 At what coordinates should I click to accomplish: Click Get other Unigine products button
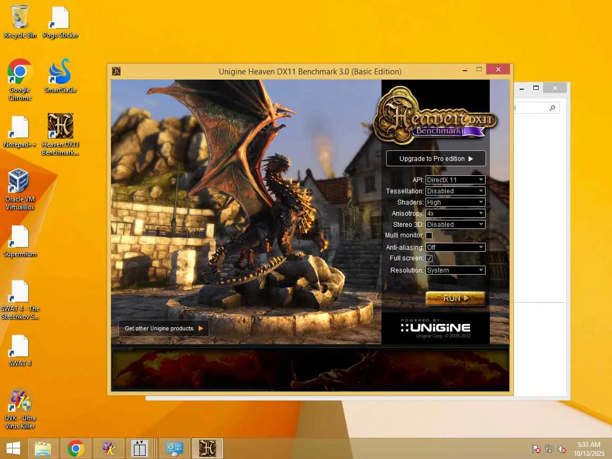[164, 328]
